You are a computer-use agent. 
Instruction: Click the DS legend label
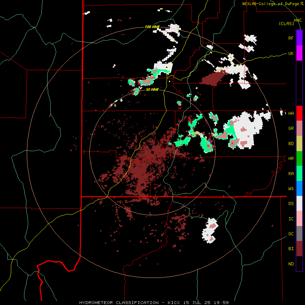pyautogui.click(x=291, y=204)
